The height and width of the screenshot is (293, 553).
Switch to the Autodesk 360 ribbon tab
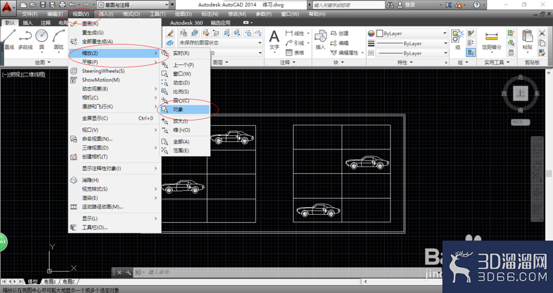coord(186,23)
